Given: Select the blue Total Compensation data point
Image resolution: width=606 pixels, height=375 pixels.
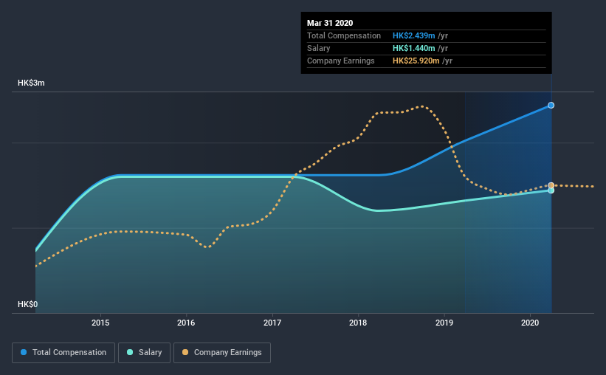Looking at the screenshot, I should (551, 105).
